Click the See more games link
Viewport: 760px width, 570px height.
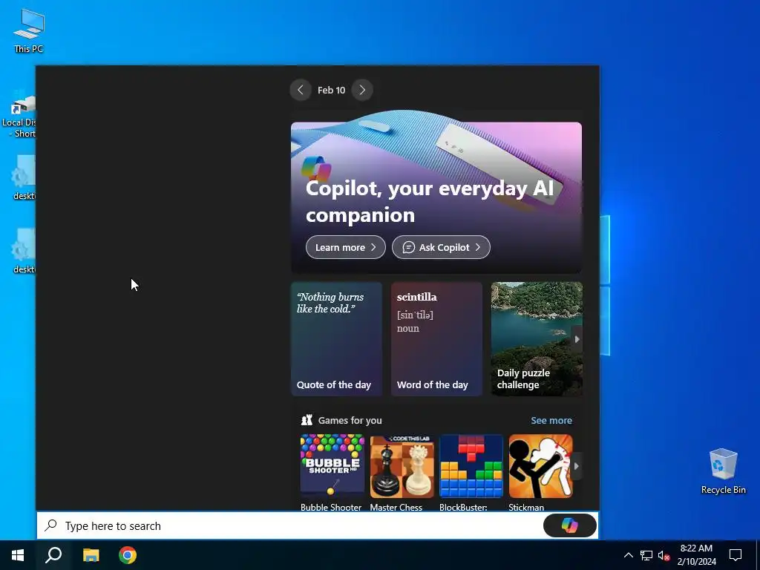551,420
